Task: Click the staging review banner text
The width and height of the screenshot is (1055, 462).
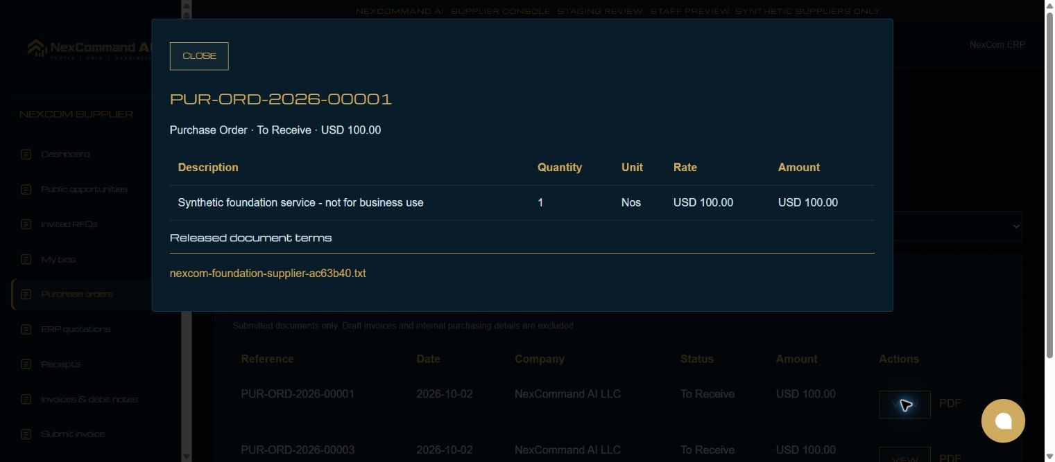Action: [617, 11]
